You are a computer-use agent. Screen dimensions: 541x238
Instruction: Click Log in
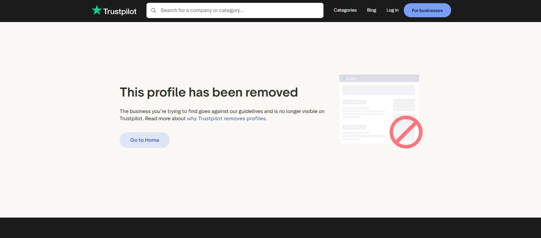click(393, 10)
